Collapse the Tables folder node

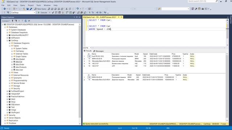point(10,46)
